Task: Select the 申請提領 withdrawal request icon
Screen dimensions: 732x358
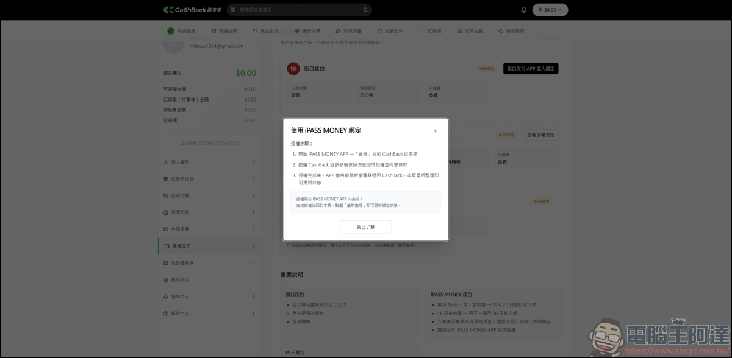Action: coord(165,229)
